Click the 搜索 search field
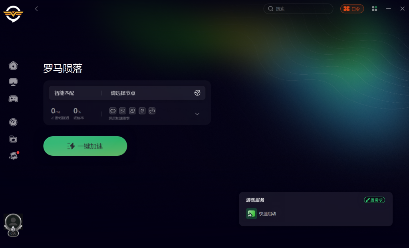 point(298,9)
